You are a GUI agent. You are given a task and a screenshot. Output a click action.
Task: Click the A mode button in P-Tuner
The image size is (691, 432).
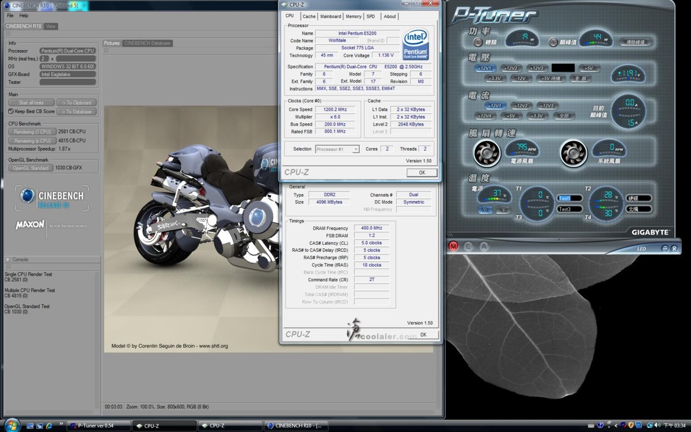(484, 247)
